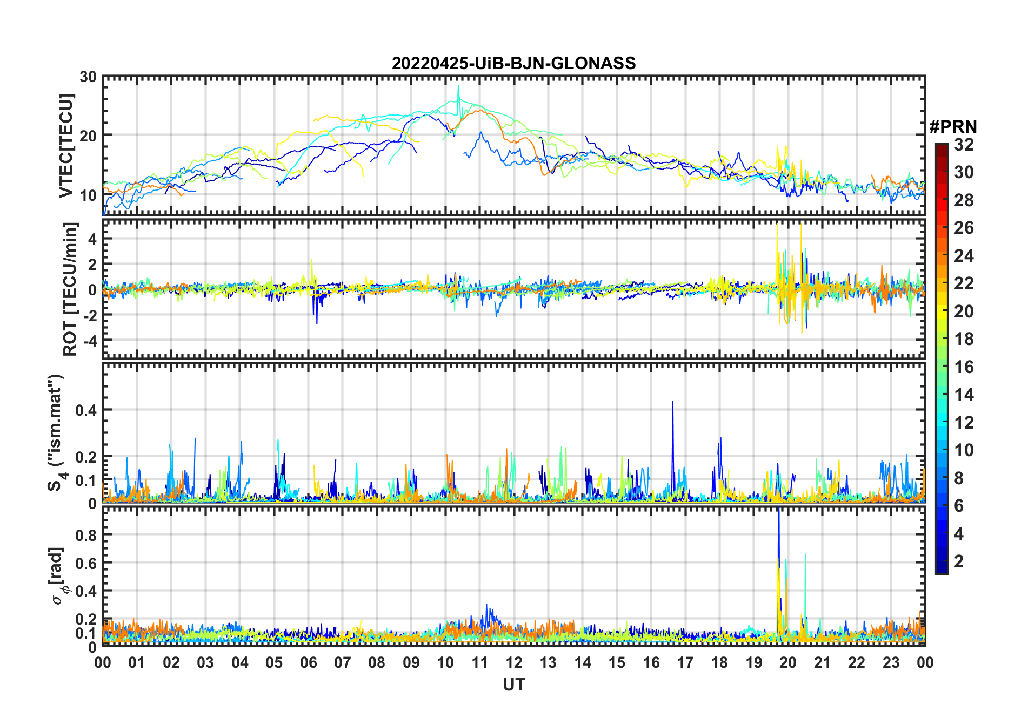Click the dark blue bottom of the PRN colorbar
The image size is (1028, 718).
941,569
